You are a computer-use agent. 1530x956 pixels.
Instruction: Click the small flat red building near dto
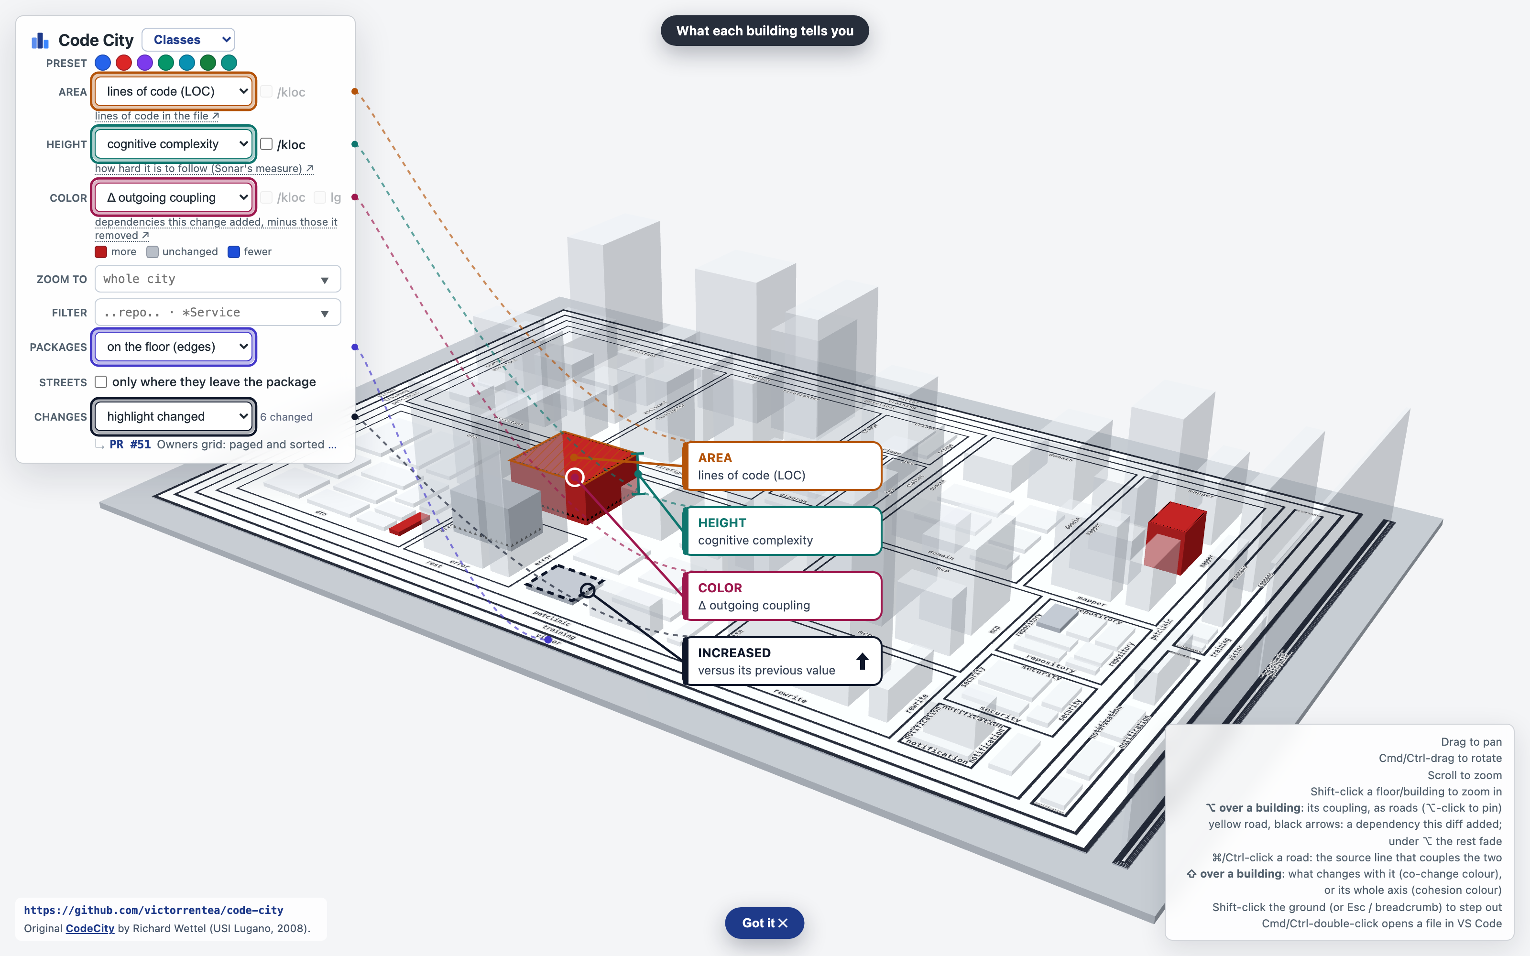pos(410,524)
